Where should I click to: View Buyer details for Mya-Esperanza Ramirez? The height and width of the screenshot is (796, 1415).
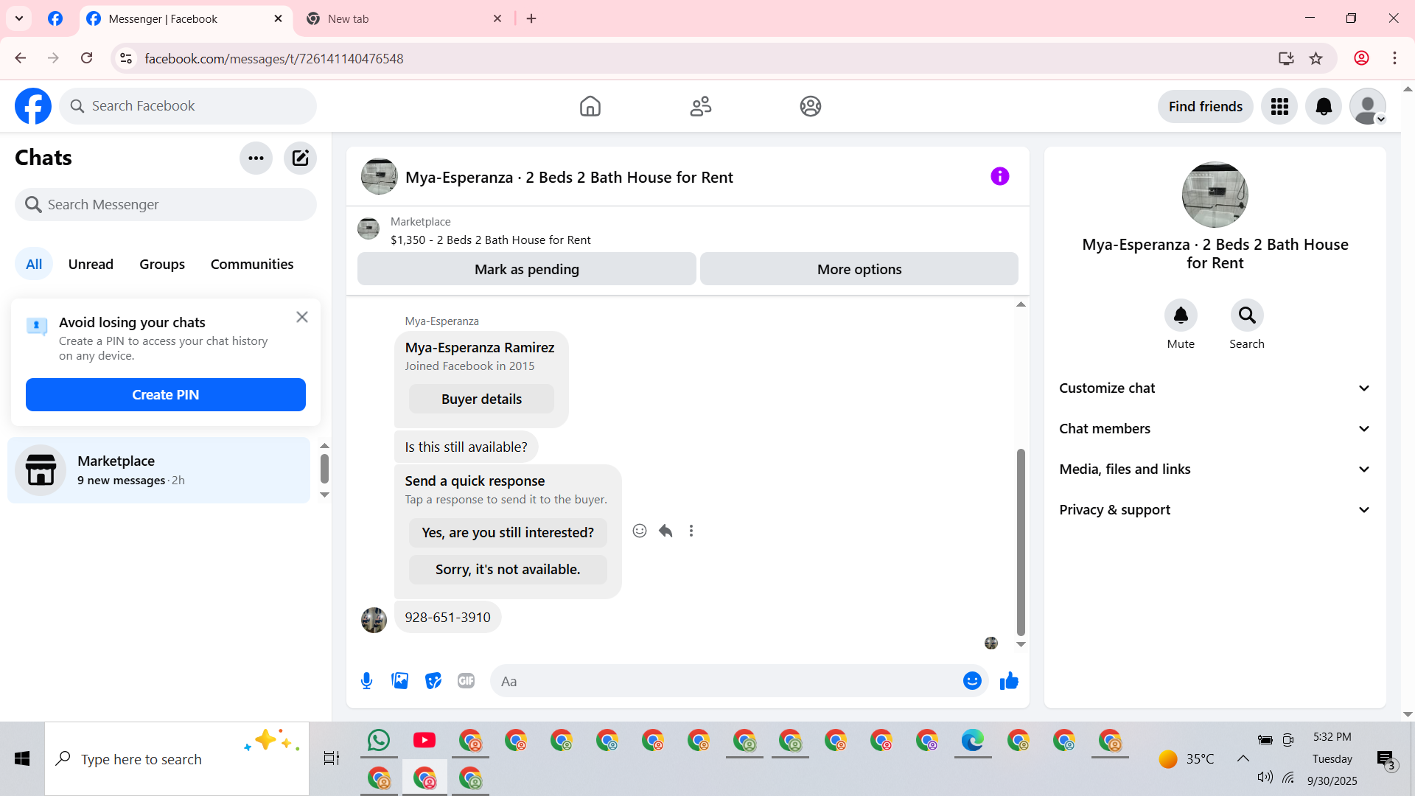[481, 399]
